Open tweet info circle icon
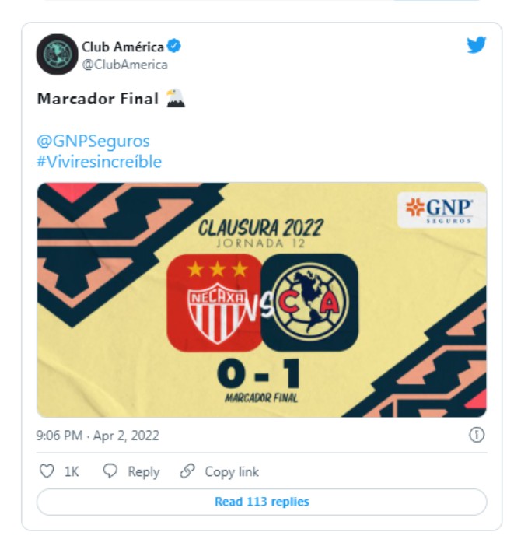 point(477,435)
